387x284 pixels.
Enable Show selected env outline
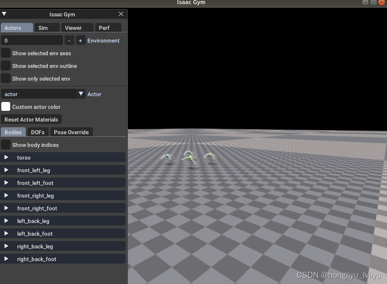(x=6, y=66)
